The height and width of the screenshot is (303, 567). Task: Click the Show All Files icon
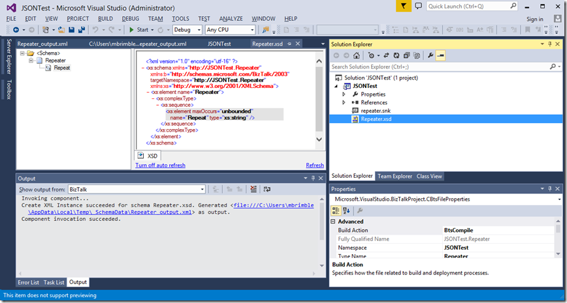pyautogui.click(x=417, y=55)
